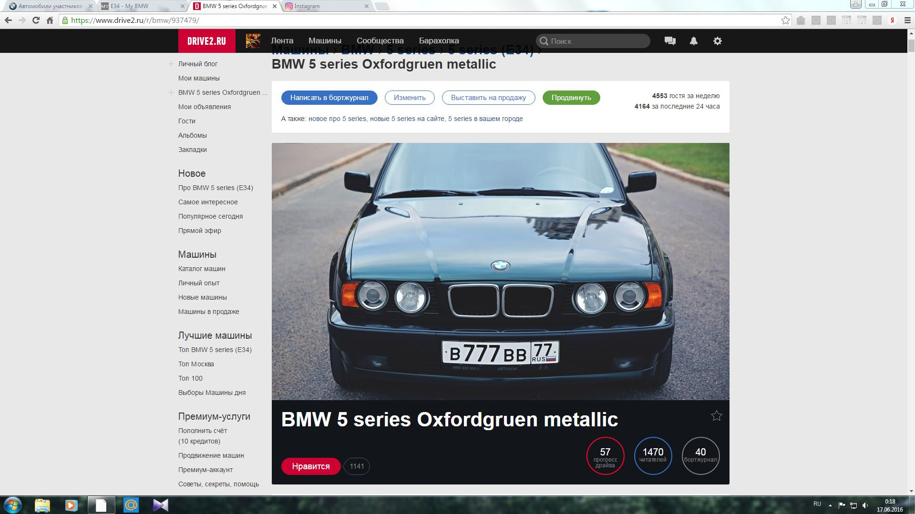Go back to the previous page

(x=8, y=20)
